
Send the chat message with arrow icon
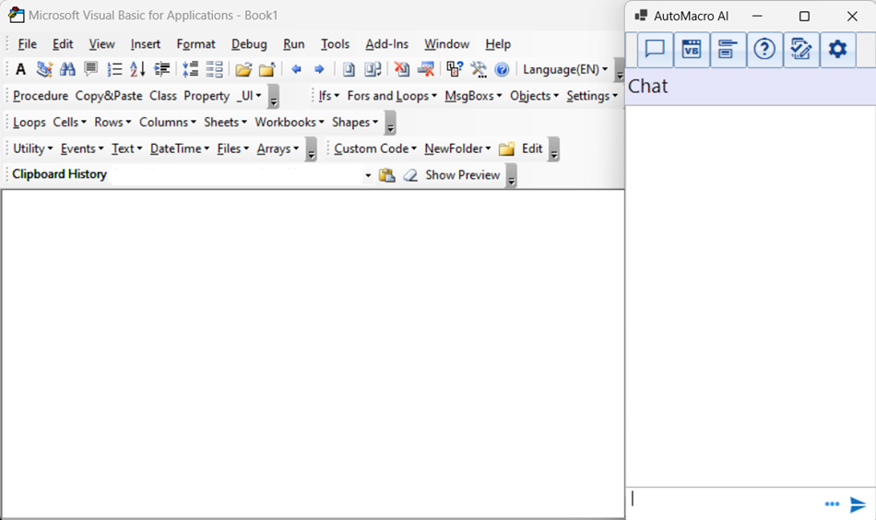click(x=858, y=504)
